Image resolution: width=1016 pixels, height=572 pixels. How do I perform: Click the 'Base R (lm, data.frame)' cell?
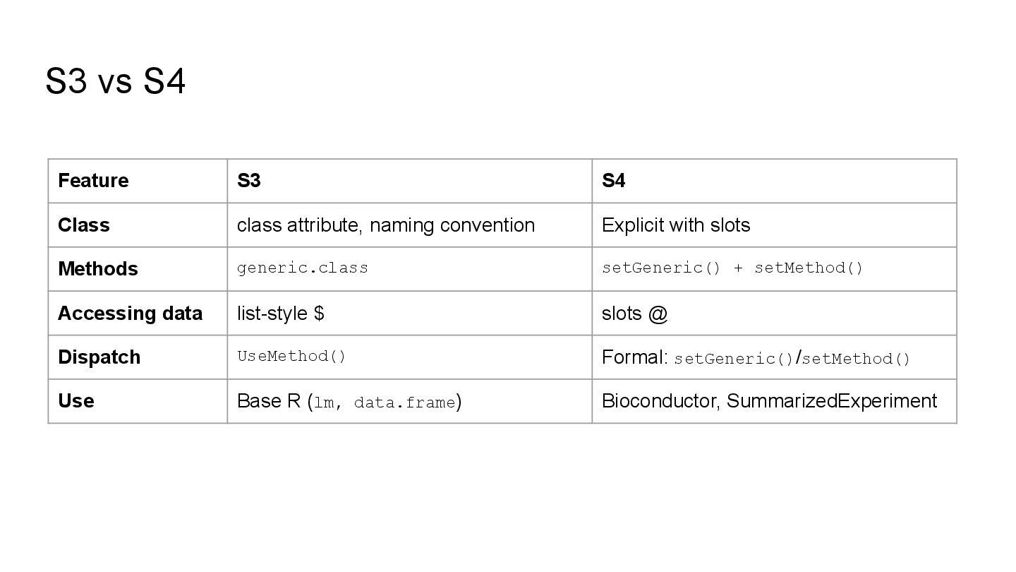(349, 402)
